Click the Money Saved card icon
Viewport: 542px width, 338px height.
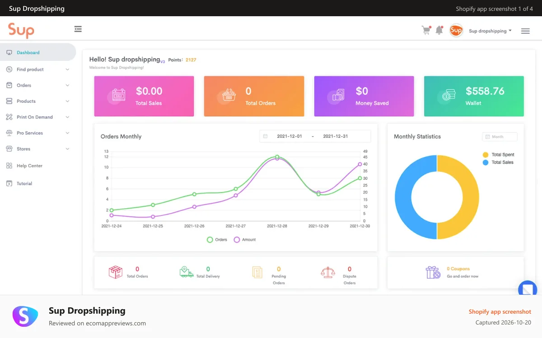pos(338,96)
